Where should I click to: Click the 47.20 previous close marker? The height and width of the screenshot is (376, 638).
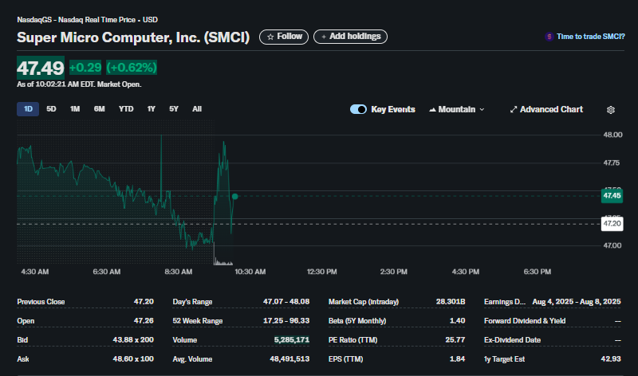pos(612,224)
